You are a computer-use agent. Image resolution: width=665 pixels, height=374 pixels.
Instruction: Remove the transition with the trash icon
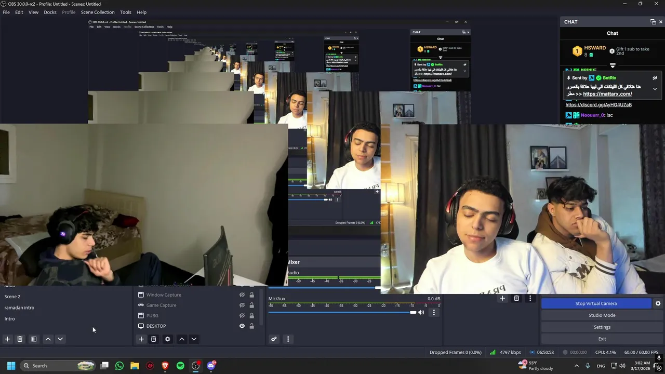pyautogui.click(x=516, y=298)
